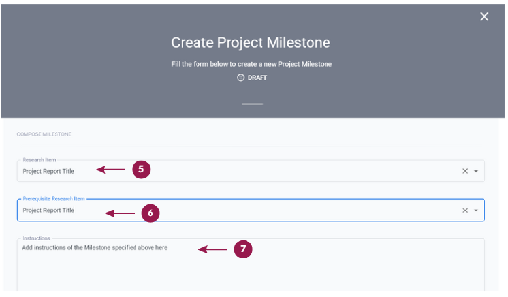This screenshot has height=297, width=508.
Task: Click the Prerequisite Research Item label
Action: [54, 199]
